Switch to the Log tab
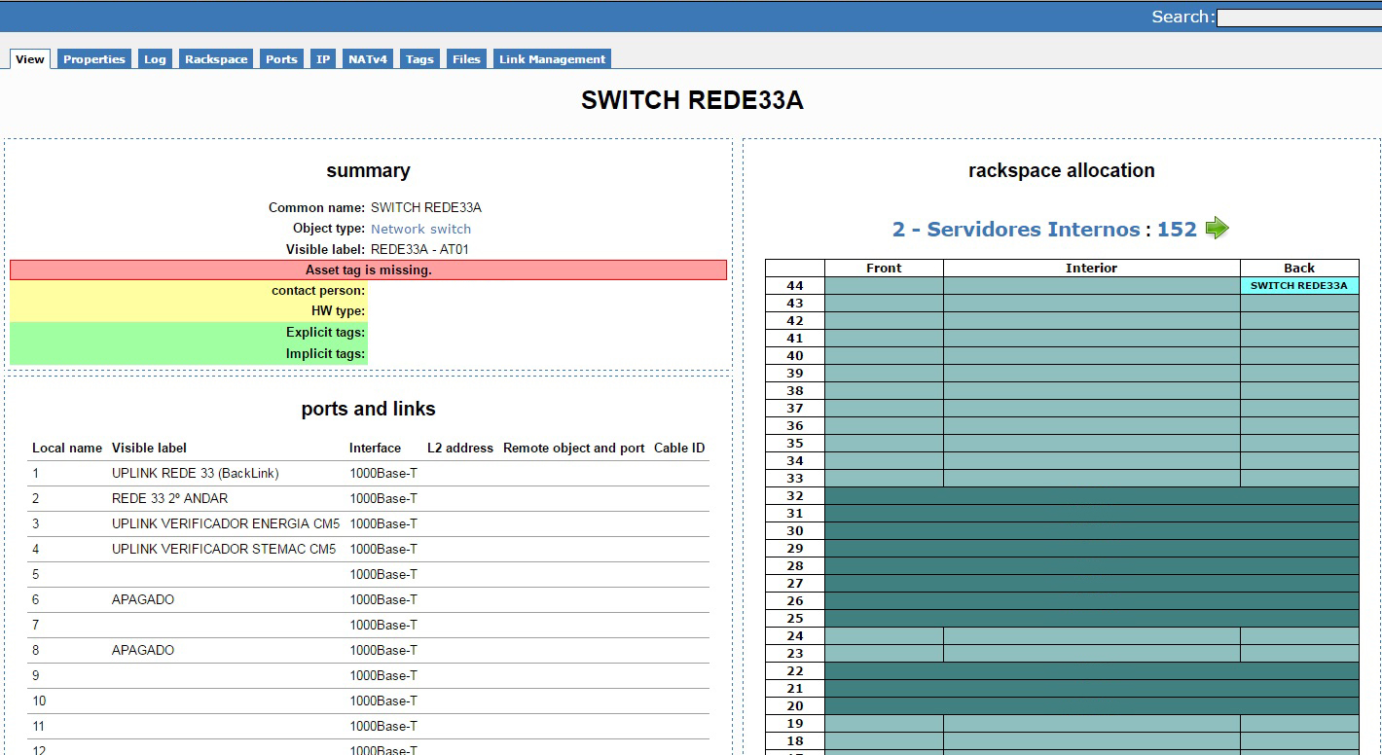The width and height of the screenshot is (1382, 755). 155,59
